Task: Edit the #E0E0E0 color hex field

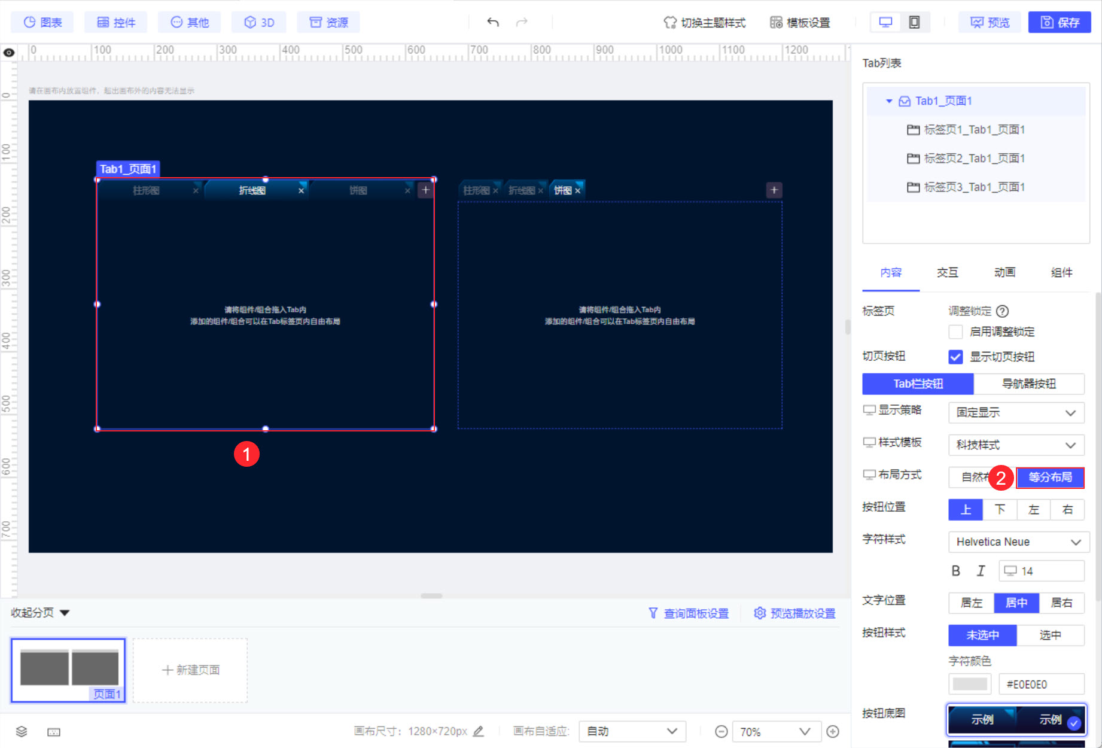Action: coord(1042,684)
